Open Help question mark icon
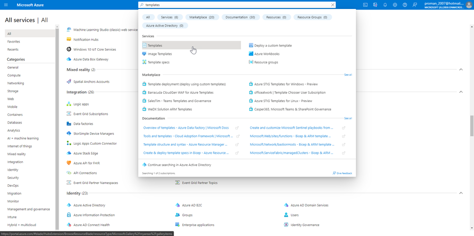Screen dimensions: 474x236 click(x=405, y=5)
